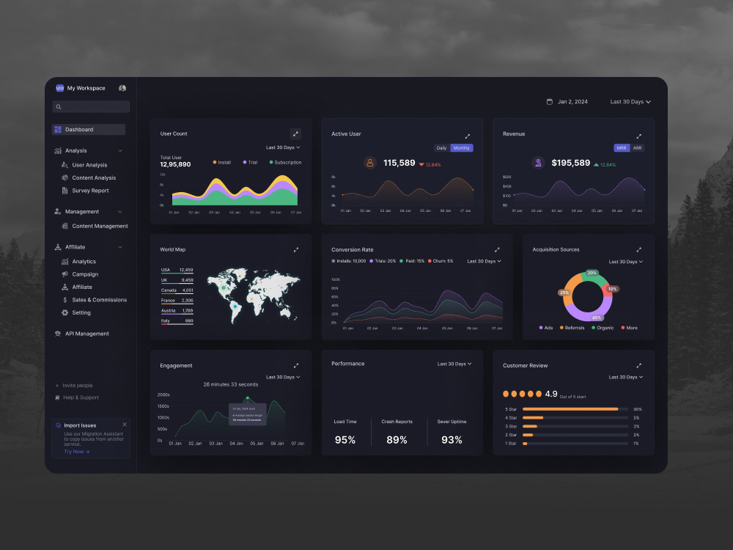Click the Engagement chart tooltip

click(247, 414)
